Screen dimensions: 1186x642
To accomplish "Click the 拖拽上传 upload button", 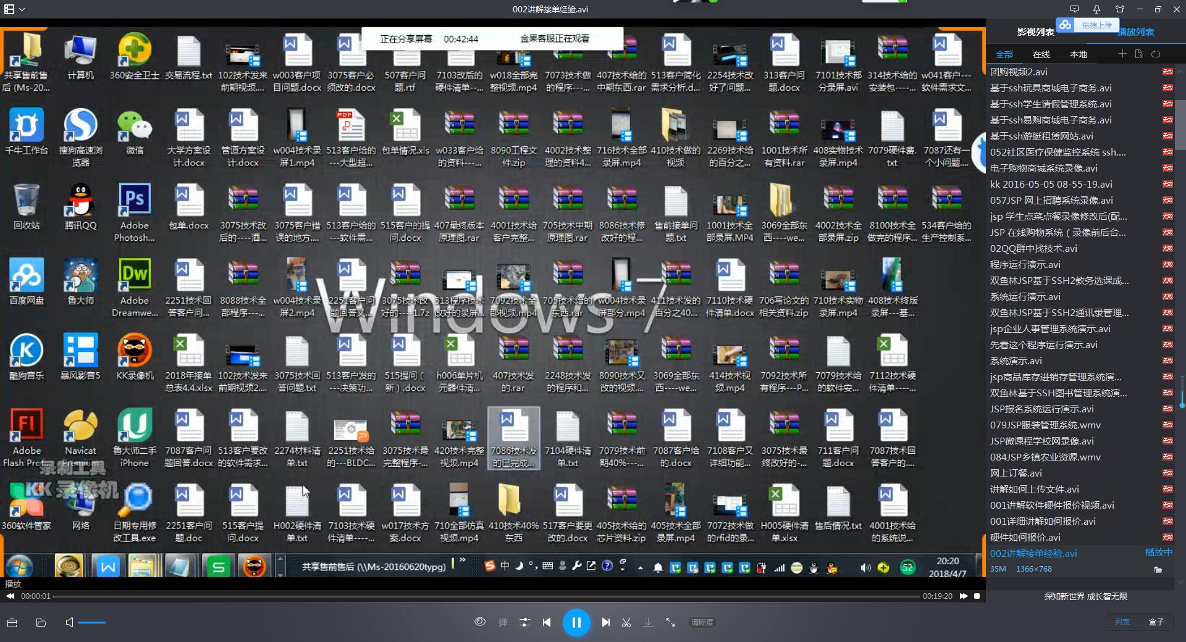I will click(1096, 25).
